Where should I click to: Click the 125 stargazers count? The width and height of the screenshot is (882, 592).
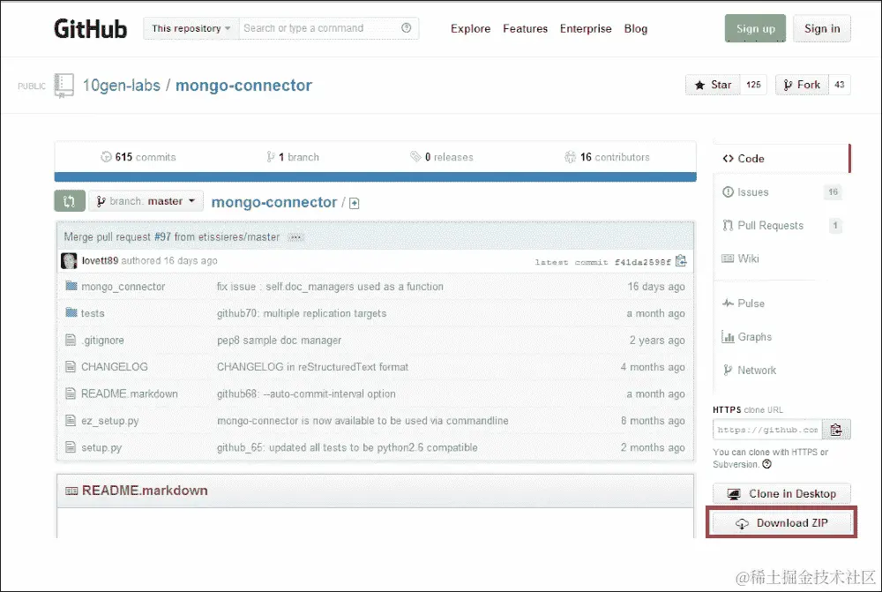tap(753, 85)
